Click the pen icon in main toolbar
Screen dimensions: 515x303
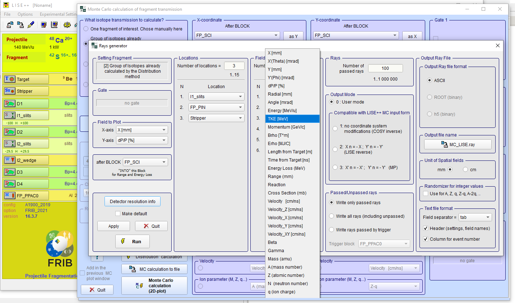(x=31, y=25)
